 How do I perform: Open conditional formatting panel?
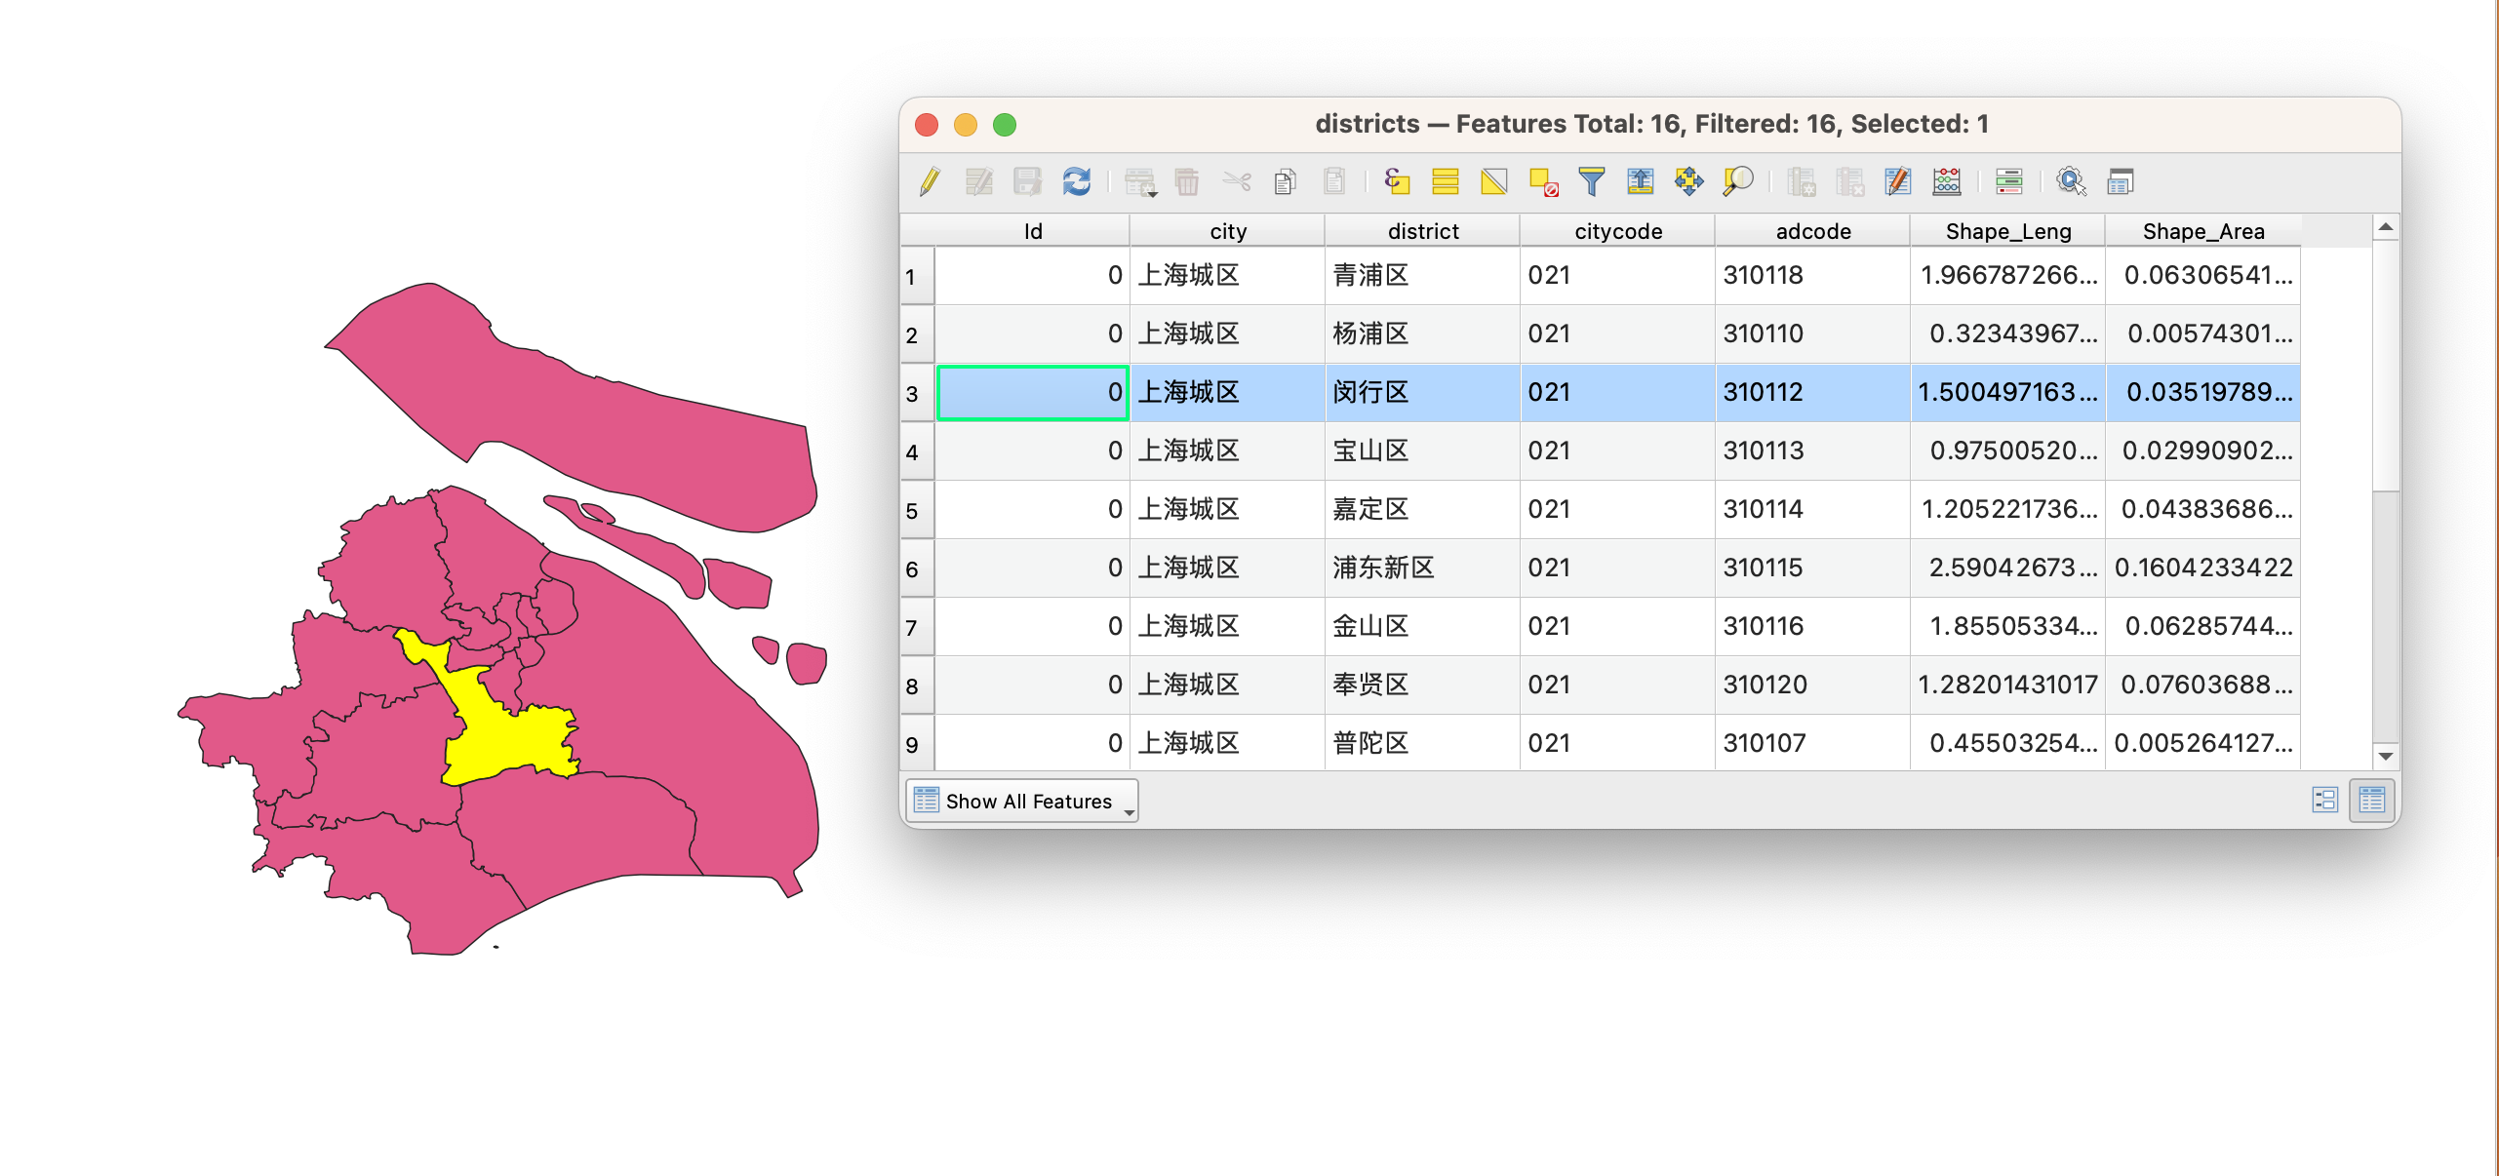point(2008,181)
